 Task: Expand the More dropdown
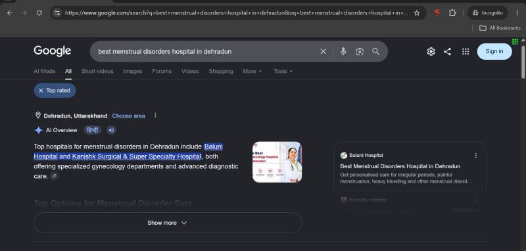coord(252,72)
